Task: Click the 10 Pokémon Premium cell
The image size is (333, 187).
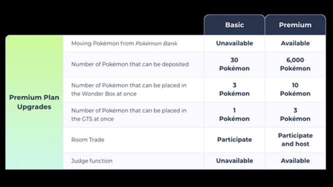Action: point(295,89)
